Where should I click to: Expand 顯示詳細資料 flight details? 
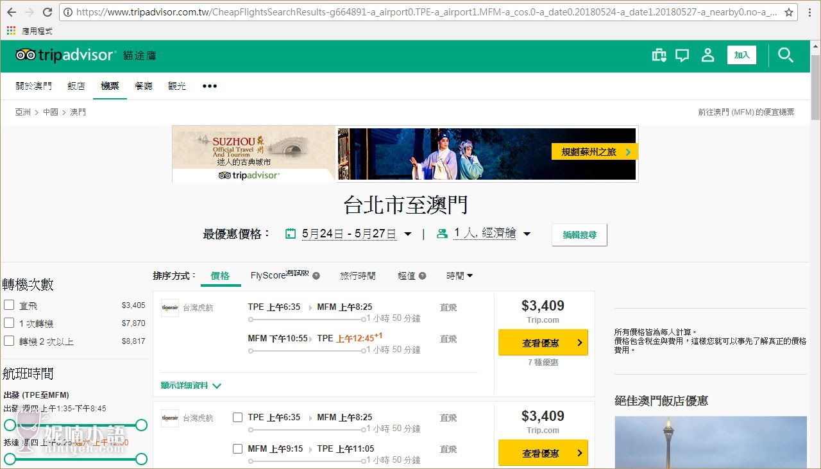coord(191,386)
